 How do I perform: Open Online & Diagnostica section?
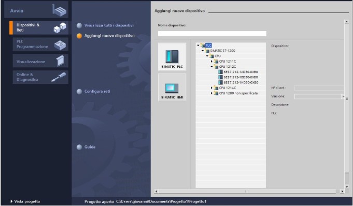click(40, 77)
